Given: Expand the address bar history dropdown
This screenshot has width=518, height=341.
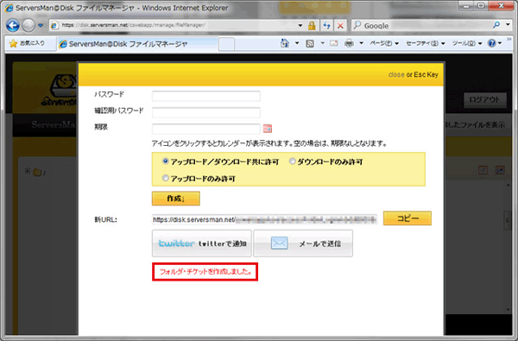Looking at the screenshot, I should point(300,25).
